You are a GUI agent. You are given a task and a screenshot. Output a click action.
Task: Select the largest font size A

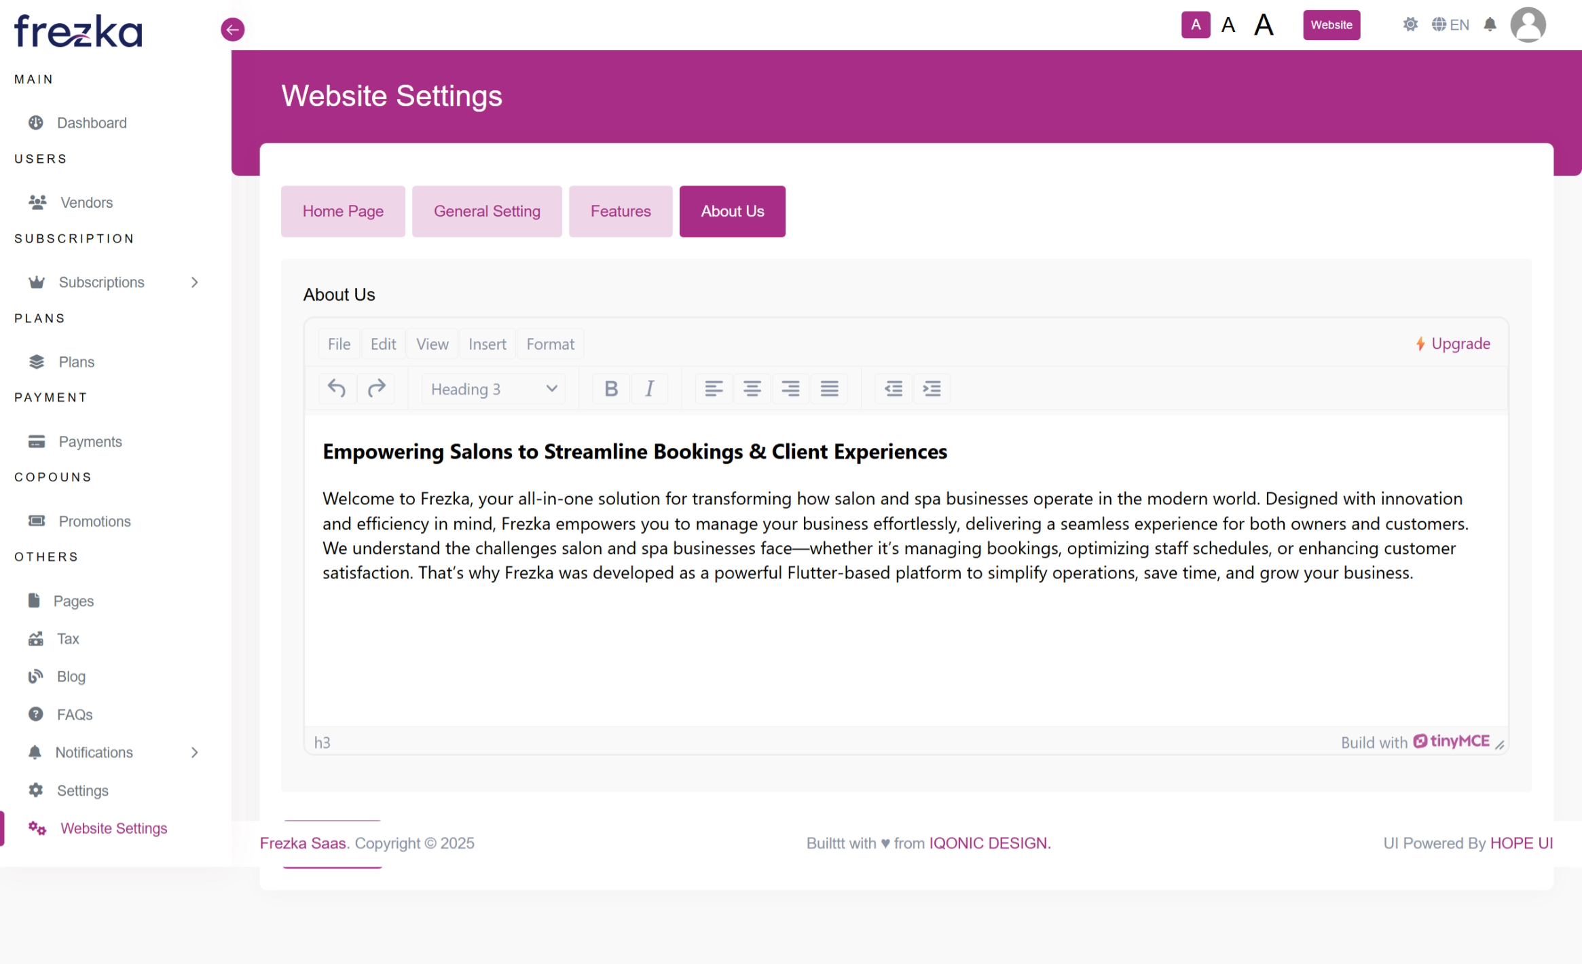[1264, 25]
